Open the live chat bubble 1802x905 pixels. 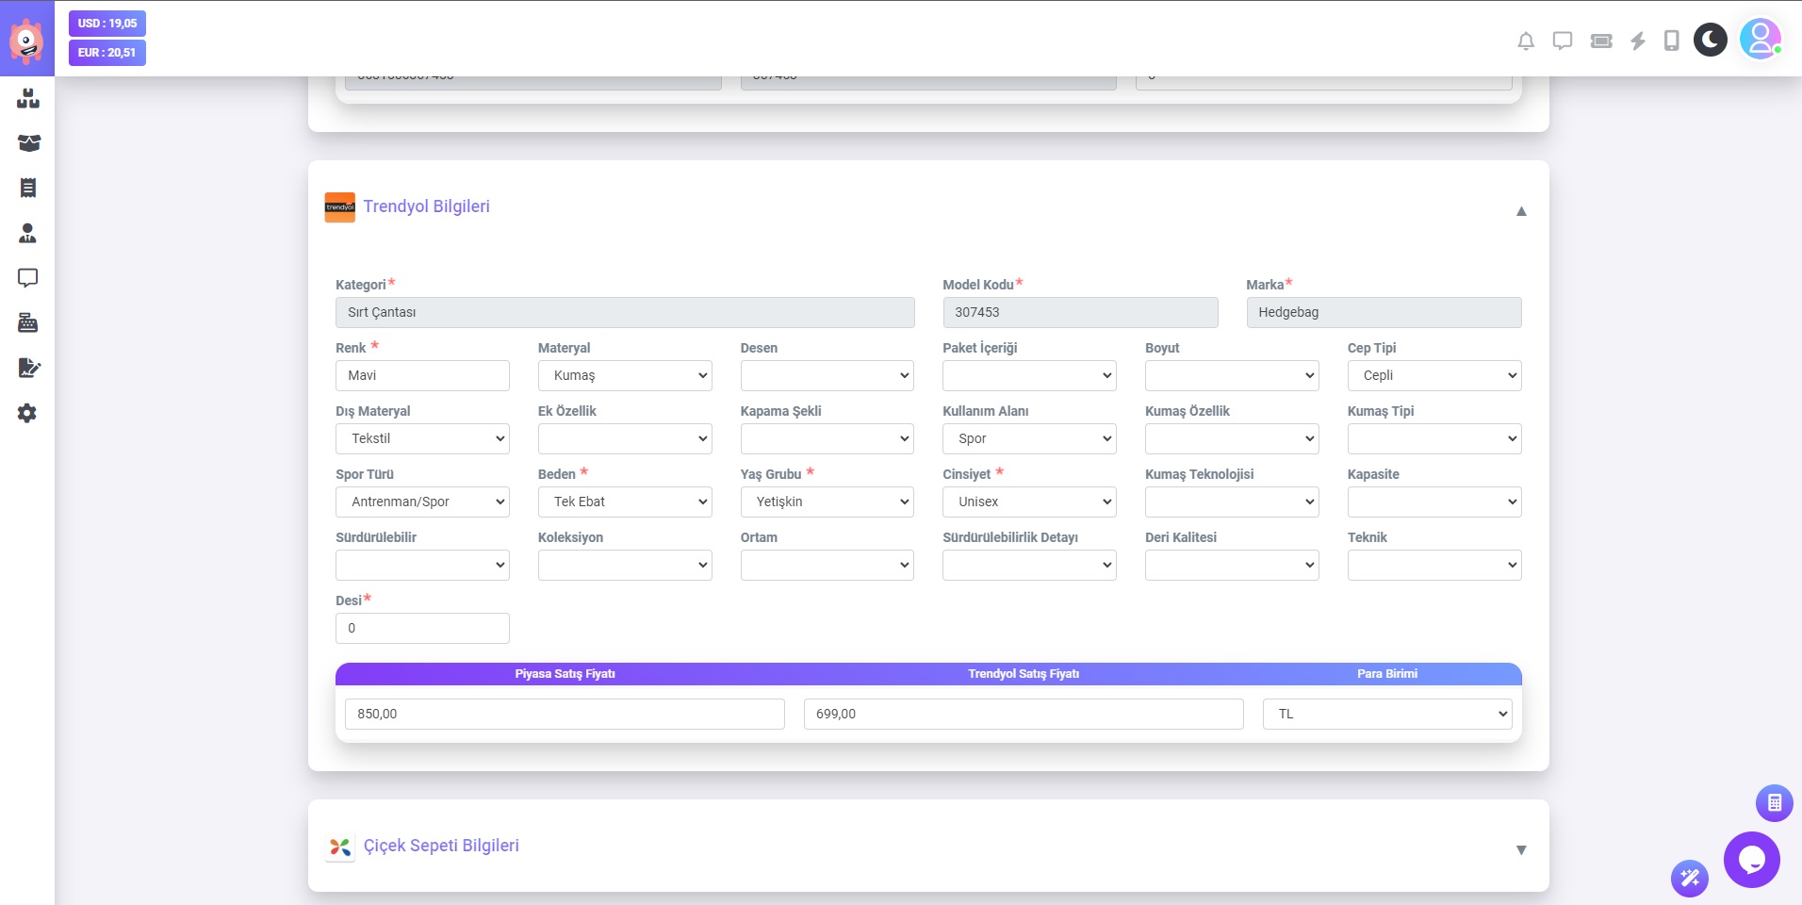point(1751,859)
